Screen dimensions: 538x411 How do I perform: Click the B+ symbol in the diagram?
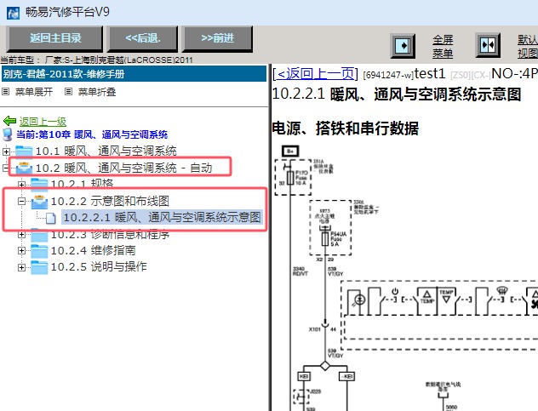coord(290,151)
